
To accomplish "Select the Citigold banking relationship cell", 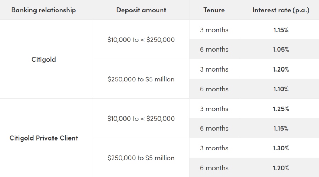I will coord(44,59).
